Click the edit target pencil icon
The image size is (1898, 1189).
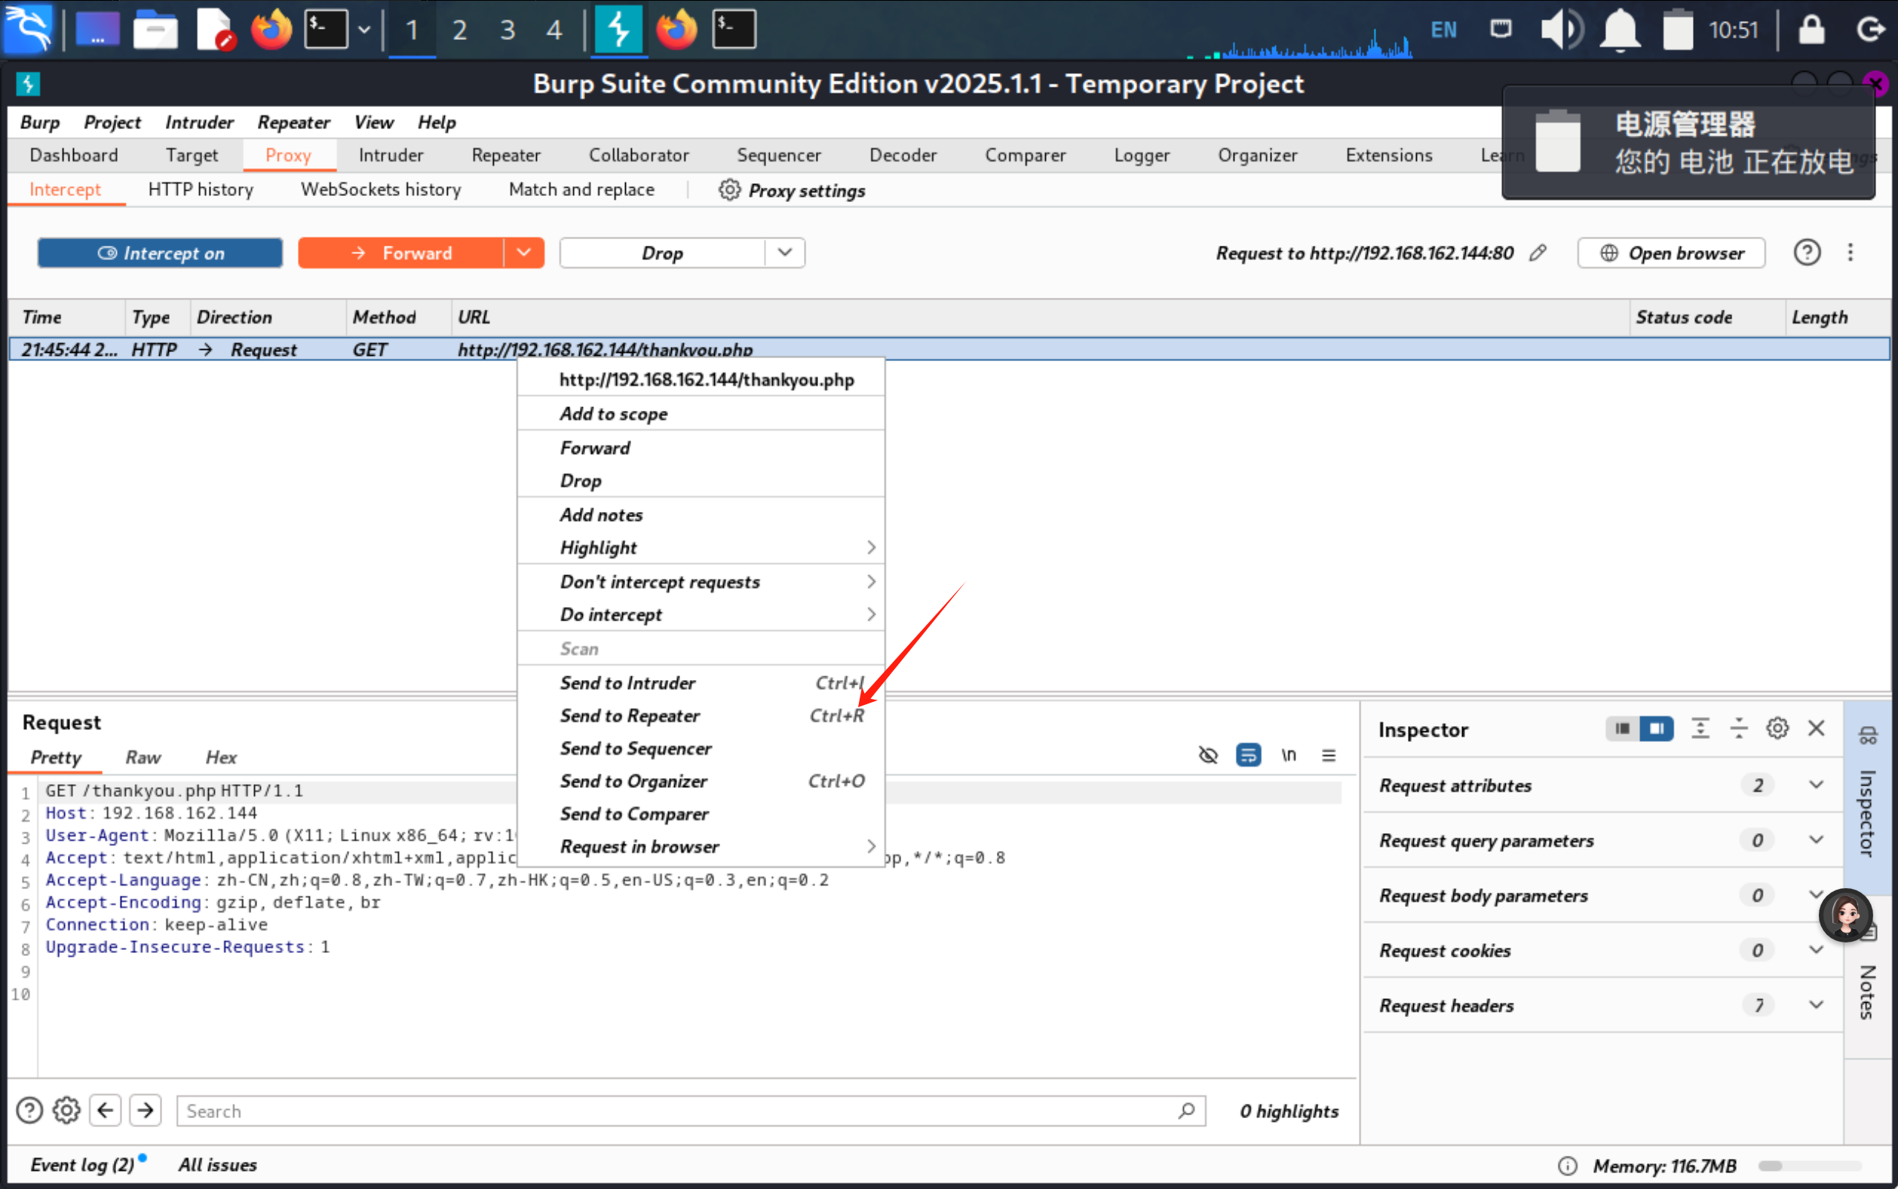point(1538,253)
